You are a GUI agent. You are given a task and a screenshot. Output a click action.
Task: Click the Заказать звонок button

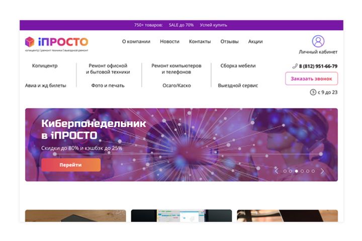(311, 79)
